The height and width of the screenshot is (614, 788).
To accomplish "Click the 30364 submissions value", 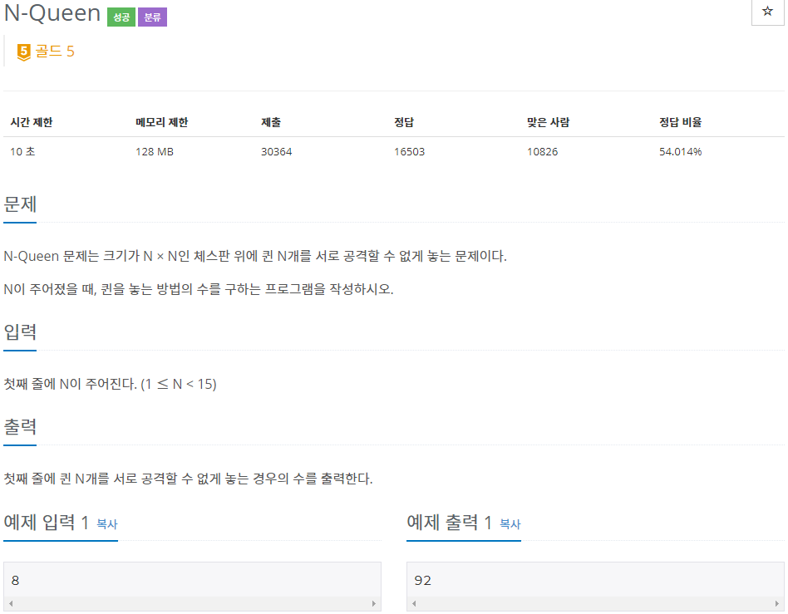I will click(277, 152).
